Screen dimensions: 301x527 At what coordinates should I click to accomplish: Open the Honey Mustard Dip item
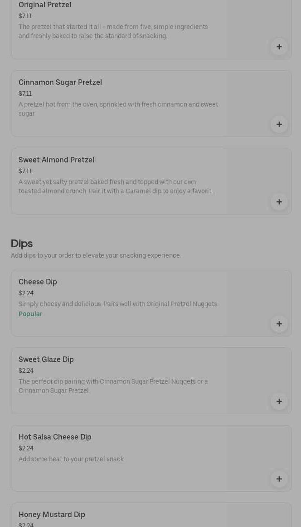pos(52,515)
